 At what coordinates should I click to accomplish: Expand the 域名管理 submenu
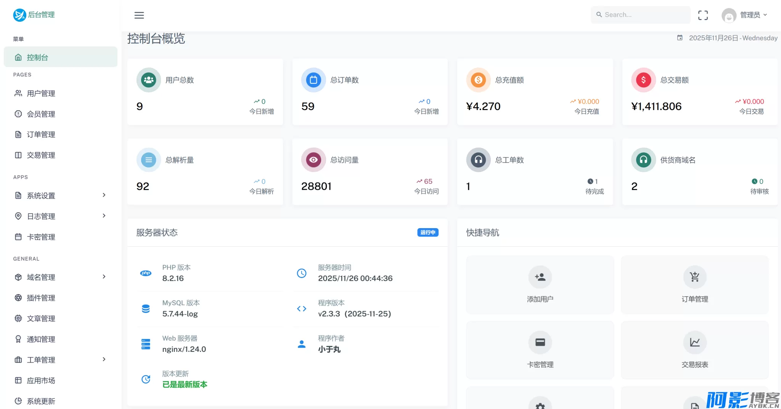104,277
